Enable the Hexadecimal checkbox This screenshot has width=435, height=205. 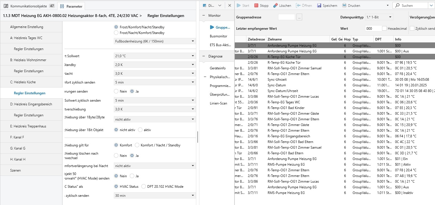click(x=384, y=29)
